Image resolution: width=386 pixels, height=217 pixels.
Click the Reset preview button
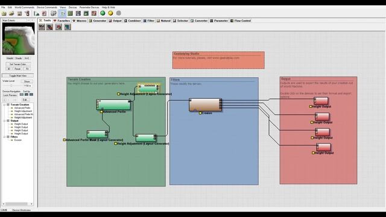17,69
